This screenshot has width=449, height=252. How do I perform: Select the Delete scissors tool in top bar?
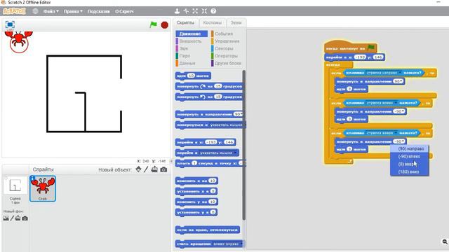186,11
